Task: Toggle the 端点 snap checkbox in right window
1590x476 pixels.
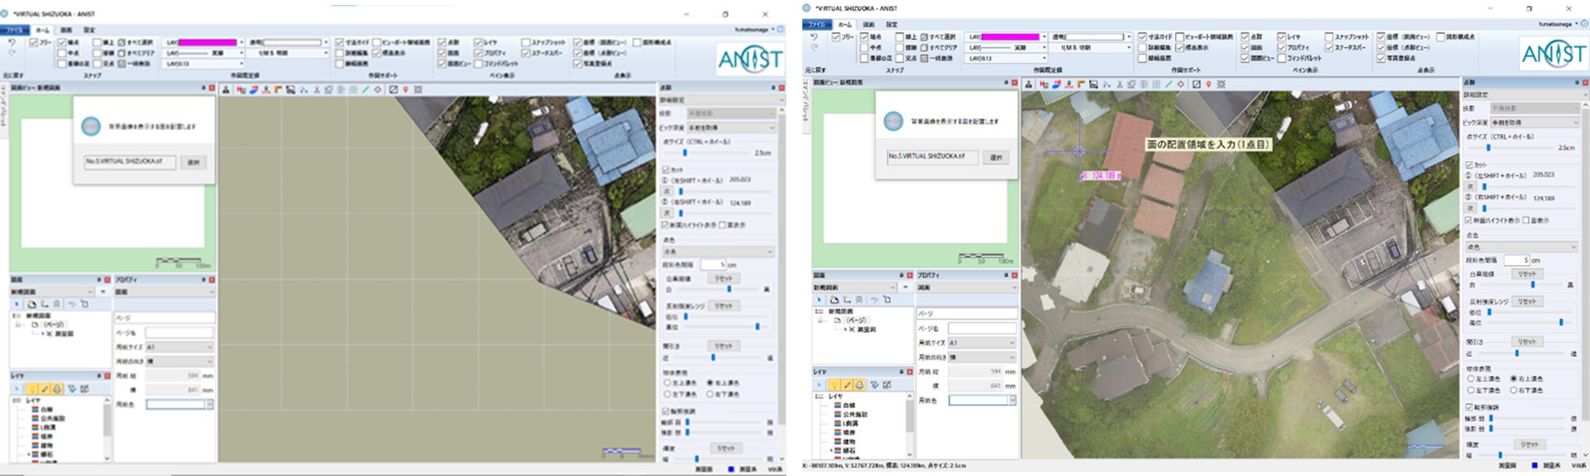Action: (x=864, y=37)
